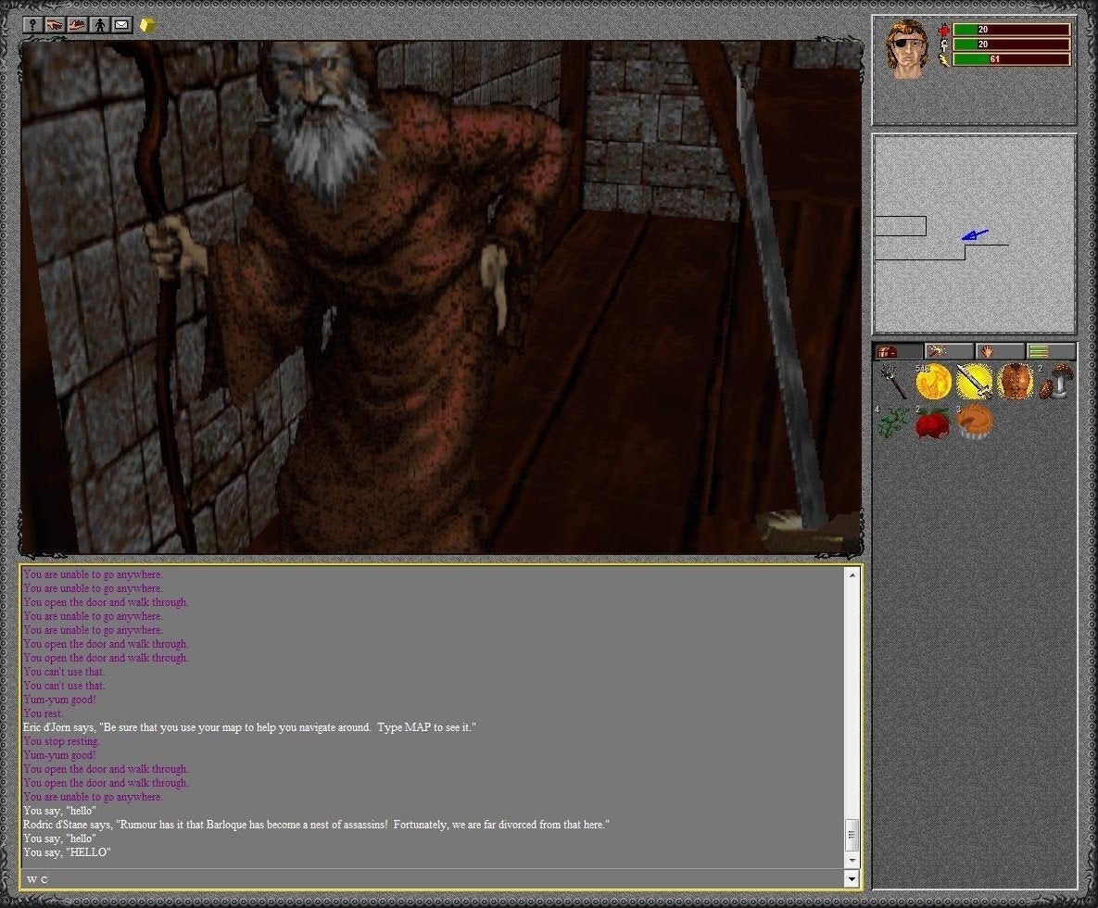The height and width of the screenshot is (908, 1098).
Task: Select the green herbs item
Action: click(893, 422)
